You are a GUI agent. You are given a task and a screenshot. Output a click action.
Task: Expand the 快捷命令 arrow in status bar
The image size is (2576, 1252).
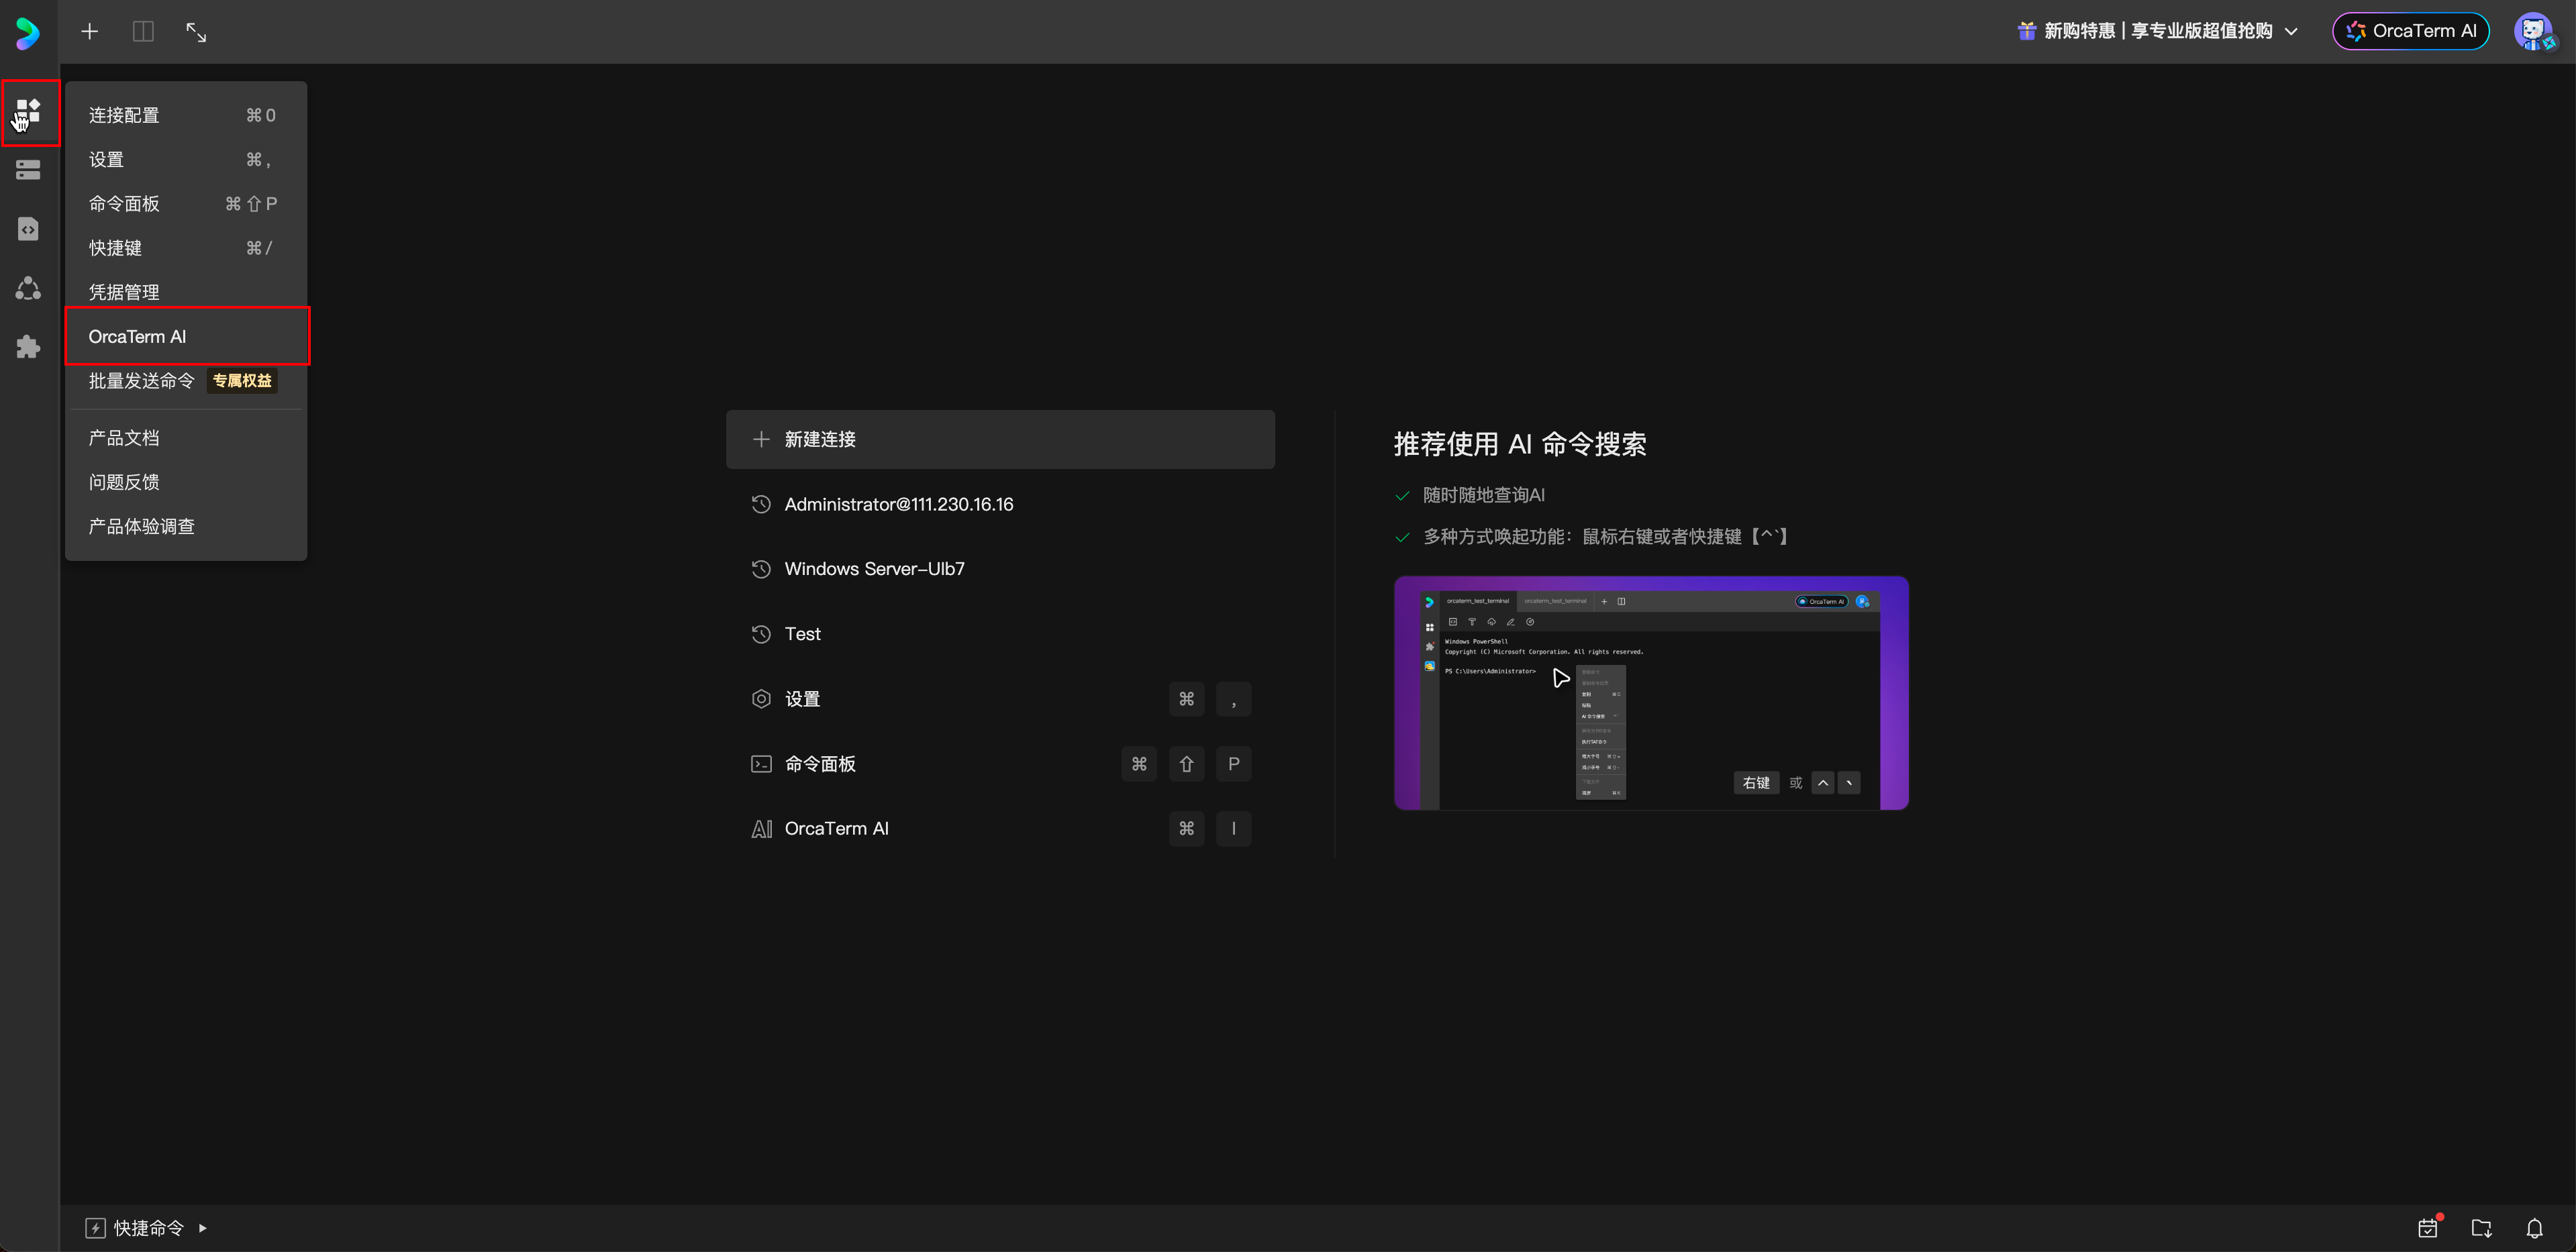[203, 1228]
